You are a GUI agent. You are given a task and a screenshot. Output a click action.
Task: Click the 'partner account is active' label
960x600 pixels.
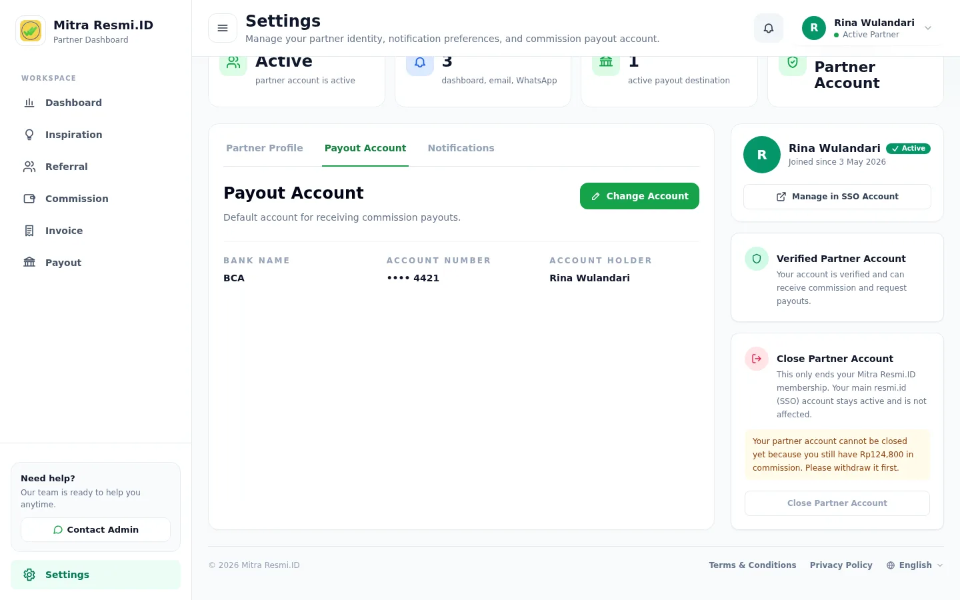pos(305,81)
